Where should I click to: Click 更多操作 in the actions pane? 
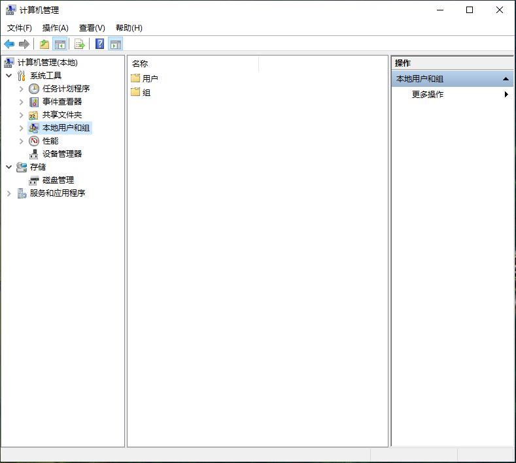pyautogui.click(x=428, y=95)
